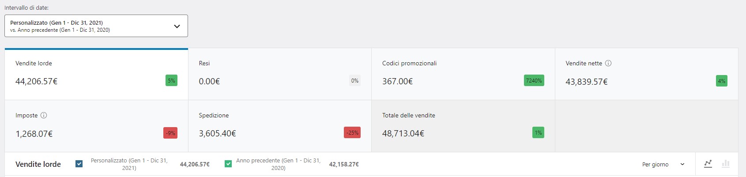Uncheck the Personalizzato 2021 series checkbox
The width and height of the screenshot is (746, 177).
tap(79, 164)
